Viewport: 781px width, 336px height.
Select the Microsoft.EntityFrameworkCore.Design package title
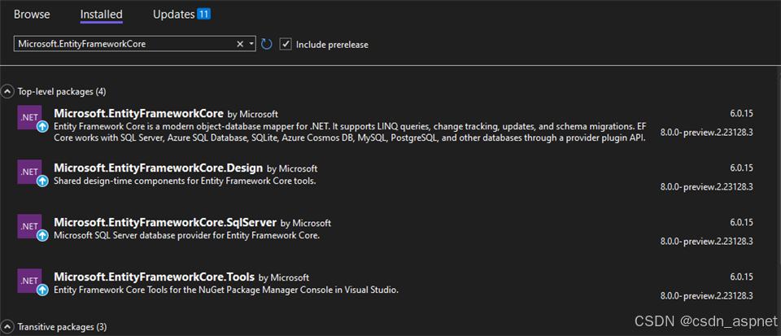click(159, 168)
